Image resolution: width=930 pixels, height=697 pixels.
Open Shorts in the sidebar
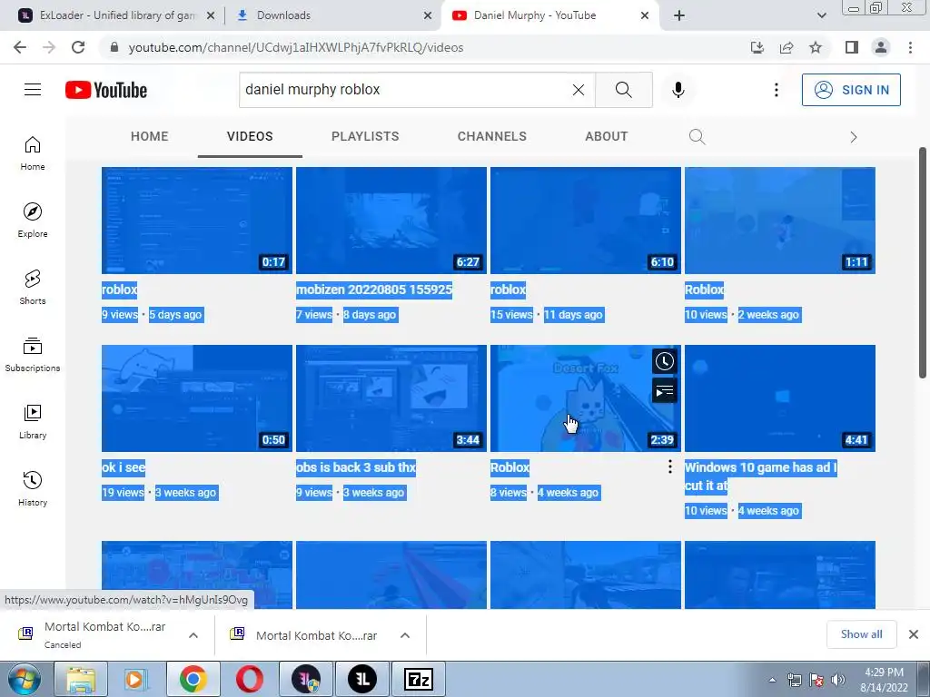point(33,287)
